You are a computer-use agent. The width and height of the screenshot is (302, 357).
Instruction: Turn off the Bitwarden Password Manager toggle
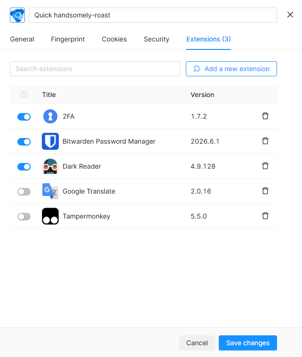click(24, 142)
